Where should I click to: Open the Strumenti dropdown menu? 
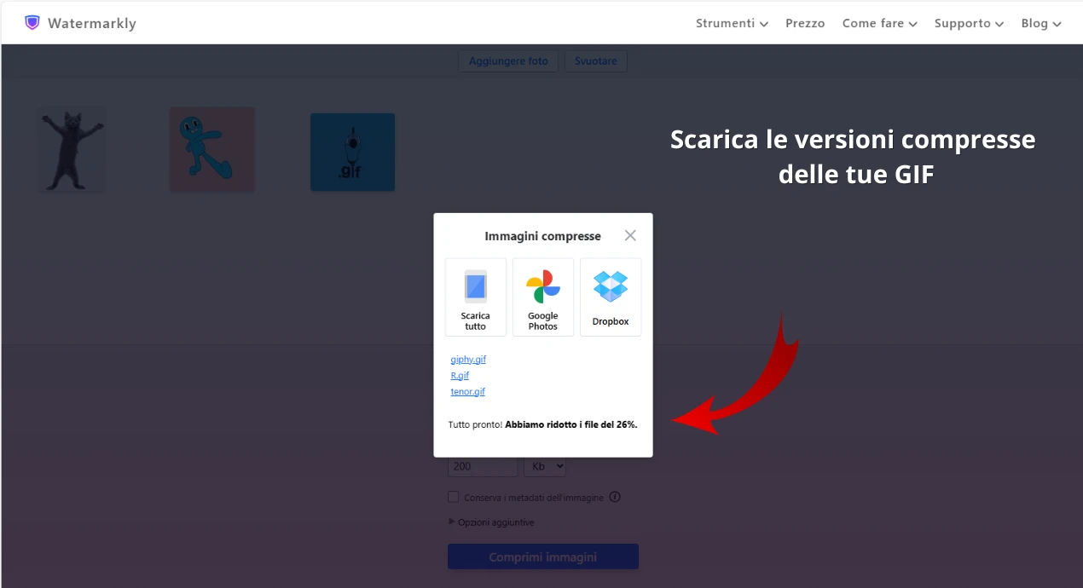coord(732,23)
